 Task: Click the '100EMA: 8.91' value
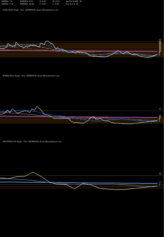pyautogui.click(x=26, y=1)
